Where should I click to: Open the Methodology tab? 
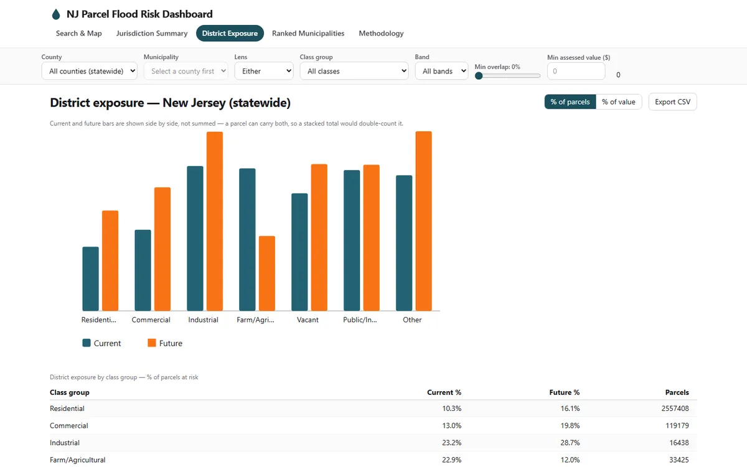pos(381,34)
